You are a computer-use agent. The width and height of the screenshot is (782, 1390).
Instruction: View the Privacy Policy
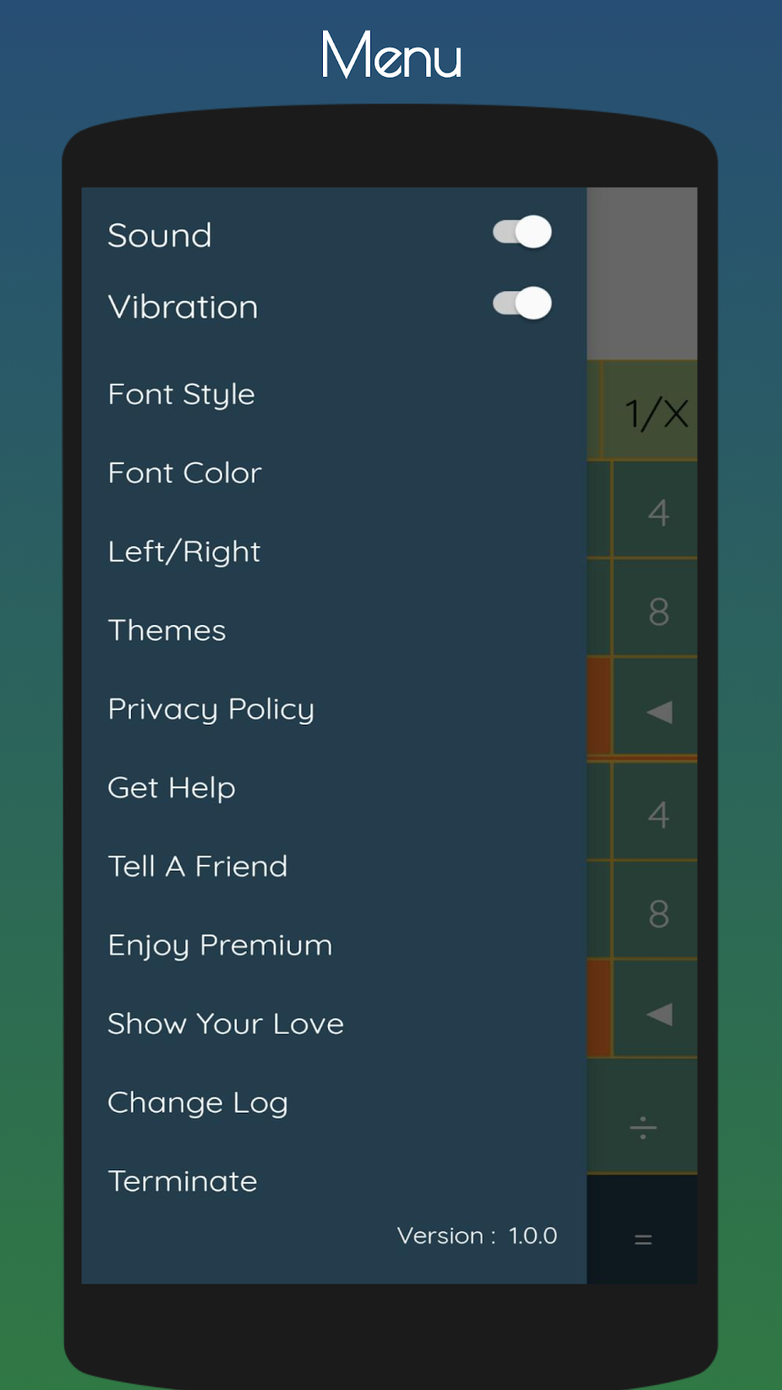coord(211,709)
